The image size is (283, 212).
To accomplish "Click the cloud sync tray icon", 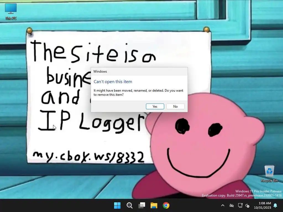I will pyautogui.click(x=232, y=205).
